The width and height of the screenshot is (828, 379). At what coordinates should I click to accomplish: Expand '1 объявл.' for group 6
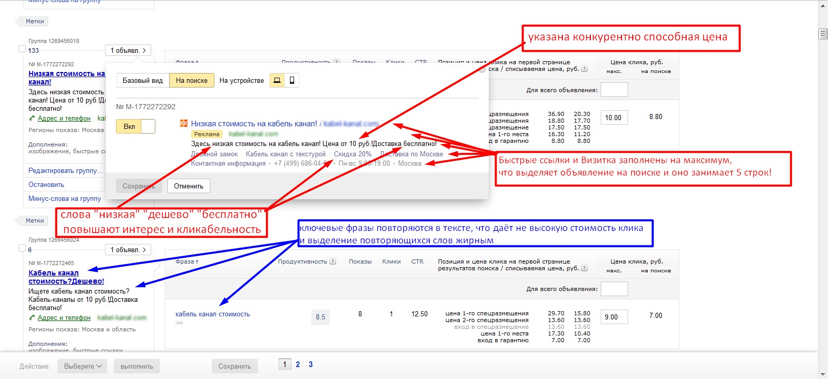[128, 250]
